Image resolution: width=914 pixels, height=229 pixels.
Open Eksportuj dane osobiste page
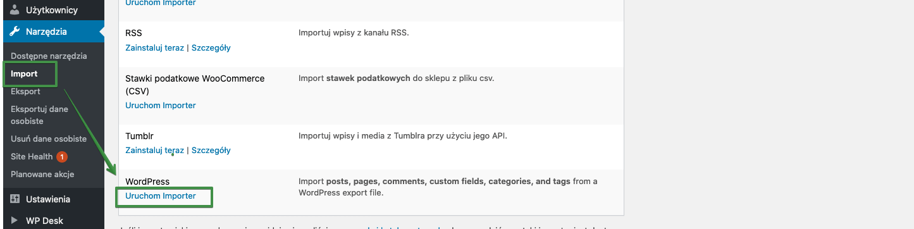click(x=39, y=114)
